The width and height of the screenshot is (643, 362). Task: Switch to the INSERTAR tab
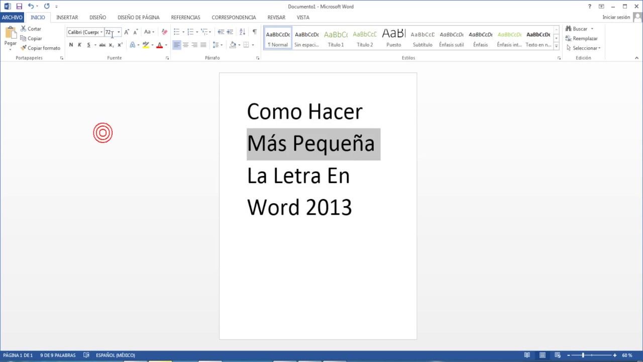coord(67,18)
